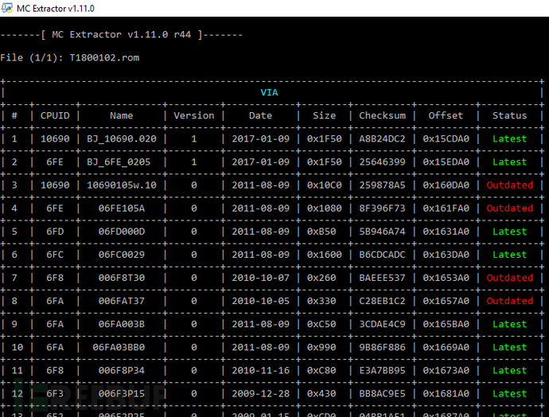Click Outdated status for 006FAT37
The width and height of the screenshot is (549, 417).
coord(510,301)
